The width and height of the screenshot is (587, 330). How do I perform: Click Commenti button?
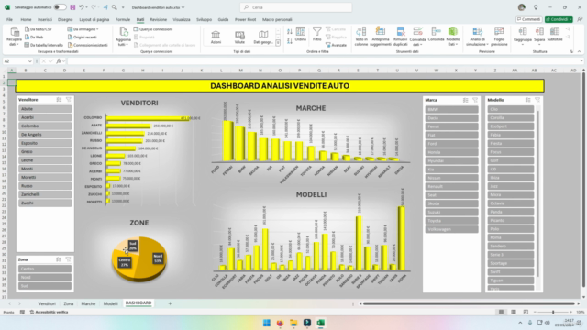(x=528, y=19)
